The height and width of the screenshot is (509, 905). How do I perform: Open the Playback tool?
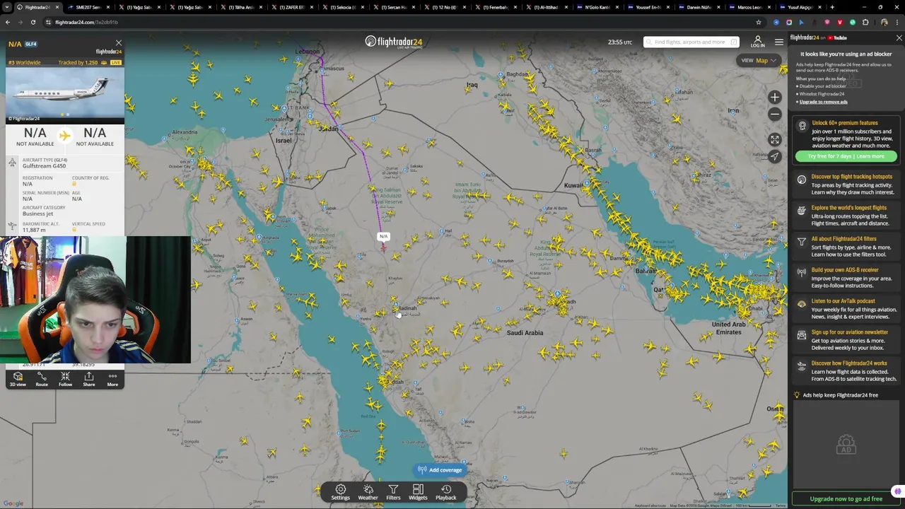point(446,492)
